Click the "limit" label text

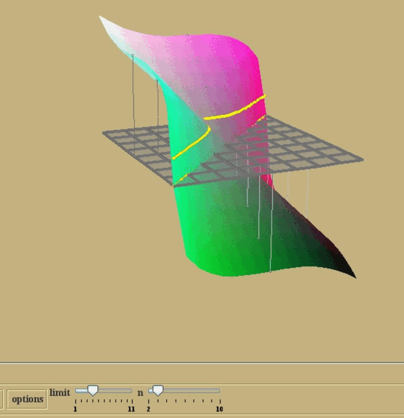point(60,393)
